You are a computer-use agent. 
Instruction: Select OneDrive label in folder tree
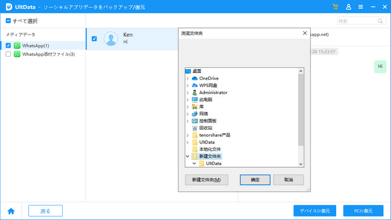click(x=209, y=79)
